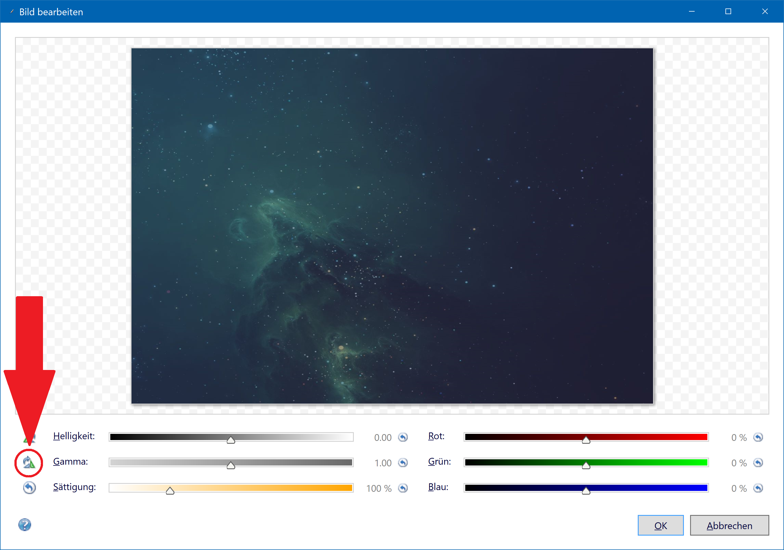
Task: Click the Blau label
Action: [x=438, y=487]
